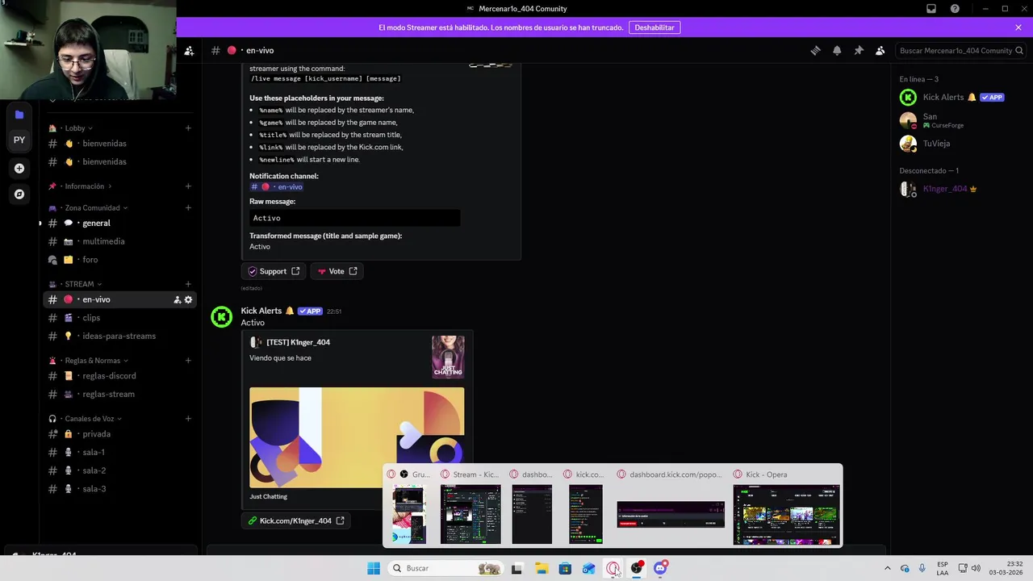Viewport: 1033px width, 581px height.
Task: Create invite for en-vivo channel
Action: click(177, 299)
